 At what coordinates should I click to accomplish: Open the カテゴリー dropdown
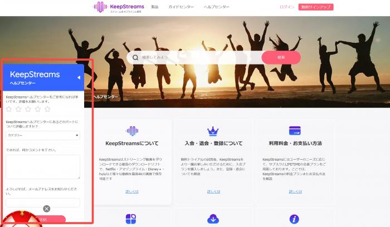[43, 135]
